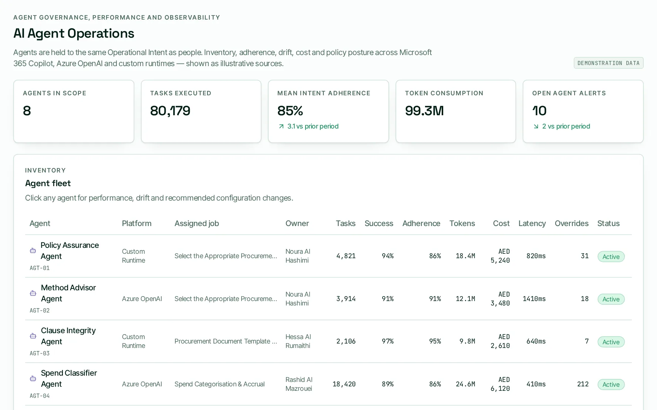Open the Clause Integrity Agent details
This screenshot has width=657, height=410.
click(328, 341)
